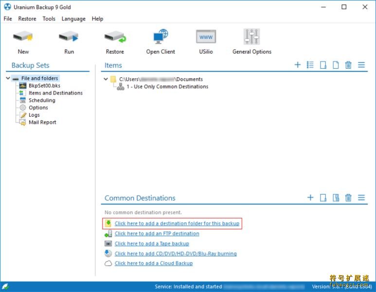The height and width of the screenshot is (292, 376).
Task: Open Logs in Backup Sets tree
Action: tap(34, 115)
